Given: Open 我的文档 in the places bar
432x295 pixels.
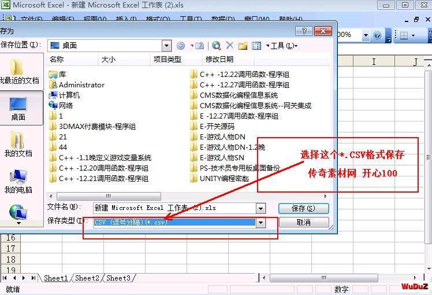Looking at the screenshot, I should click(x=18, y=144).
